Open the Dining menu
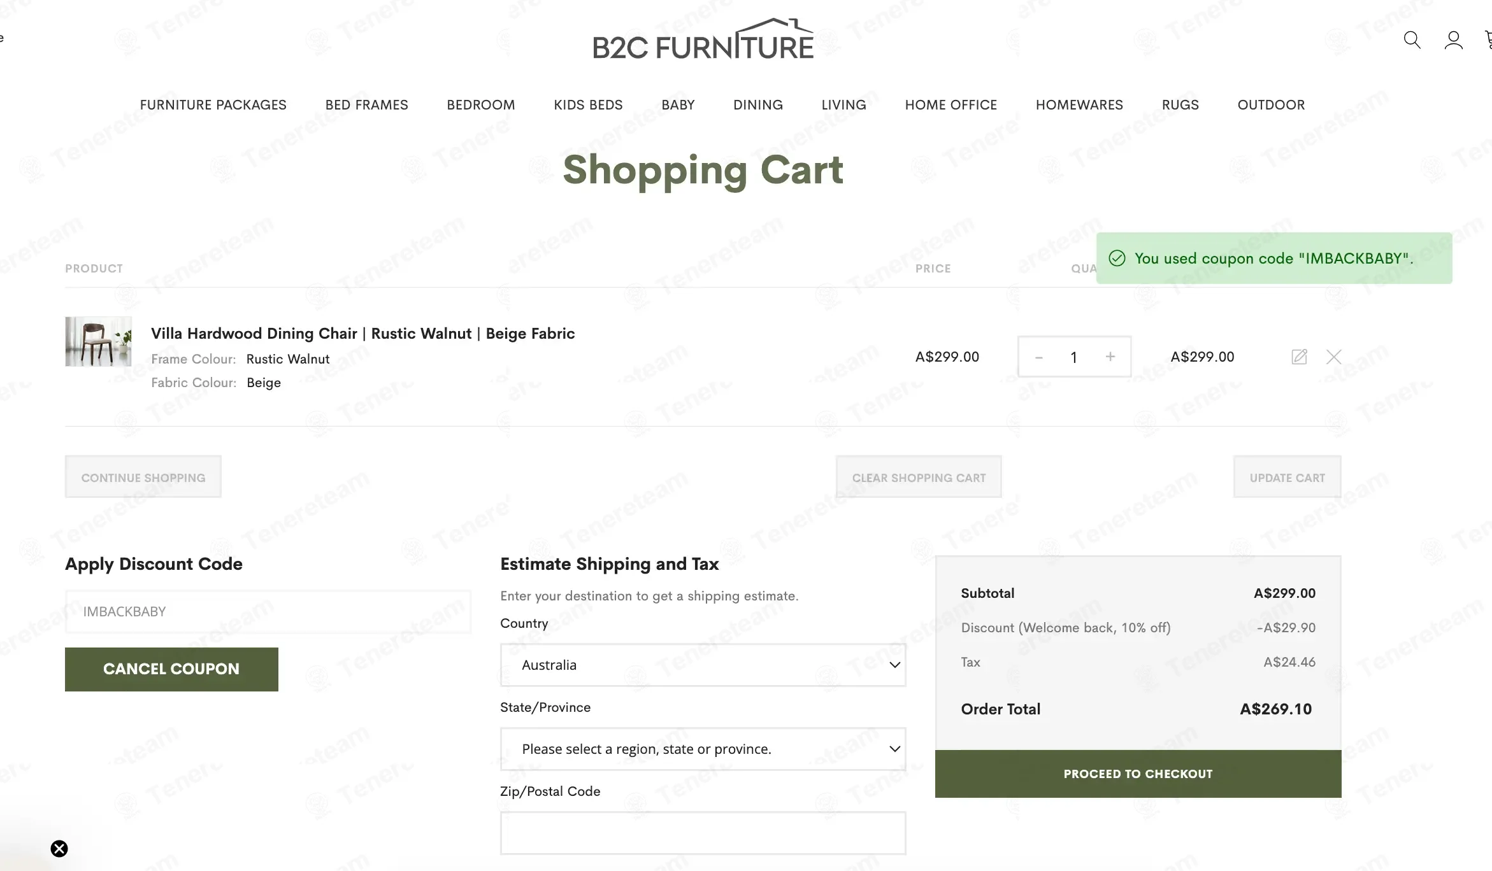This screenshot has height=871, width=1492. coord(758,105)
